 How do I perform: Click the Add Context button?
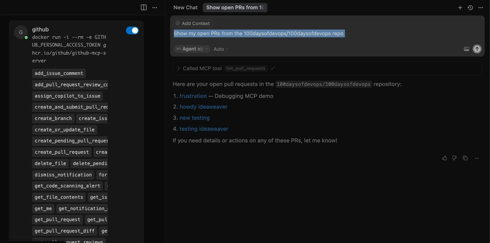click(x=193, y=23)
